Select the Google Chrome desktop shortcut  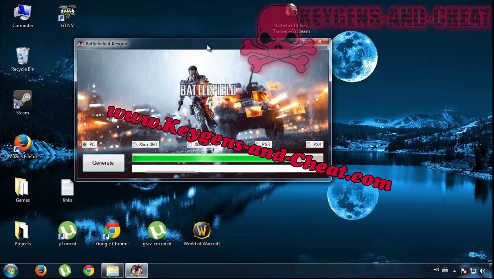(x=112, y=234)
